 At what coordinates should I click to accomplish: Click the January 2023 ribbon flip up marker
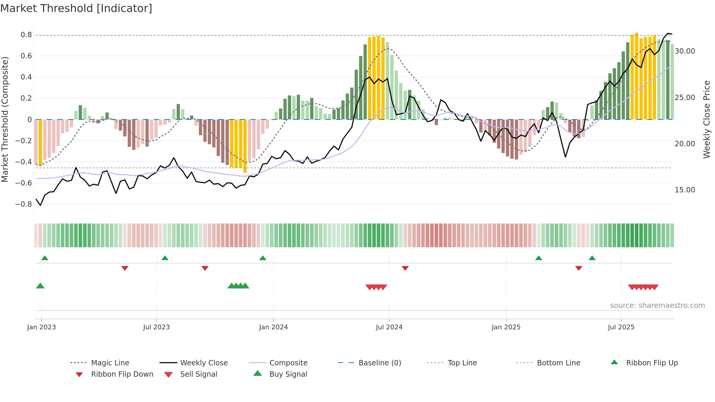tap(45, 258)
